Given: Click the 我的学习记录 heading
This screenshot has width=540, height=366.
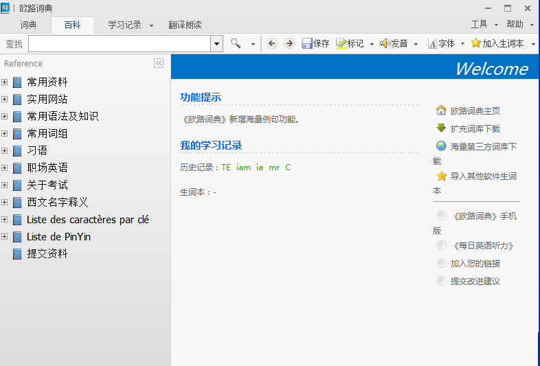Looking at the screenshot, I should tap(211, 146).
